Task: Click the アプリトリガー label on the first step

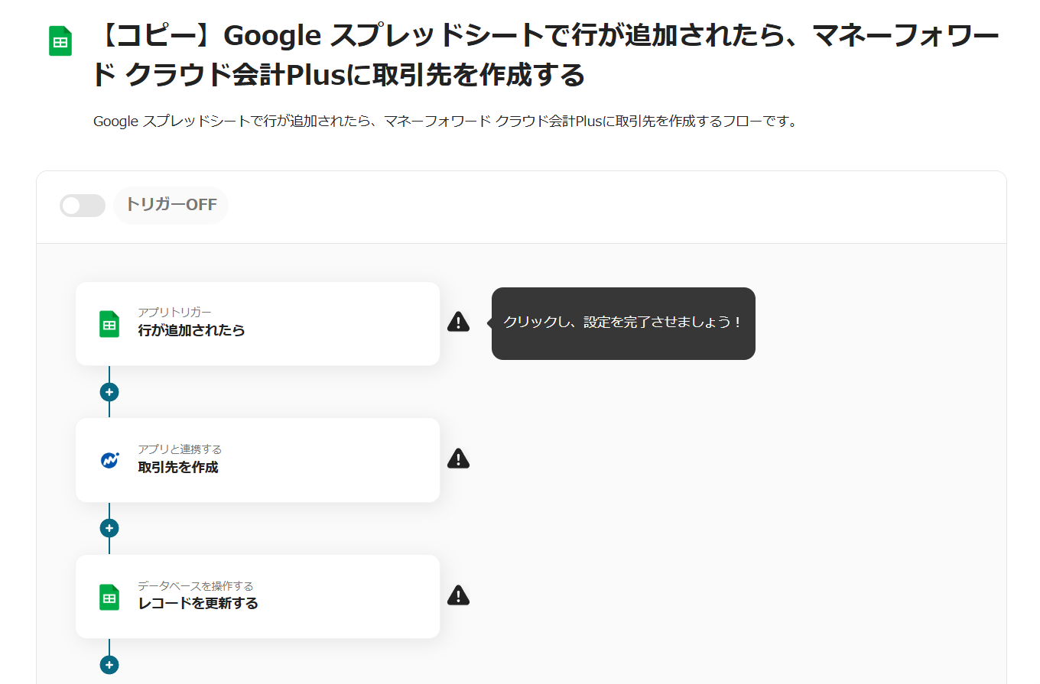Action: tap(174, 312)
